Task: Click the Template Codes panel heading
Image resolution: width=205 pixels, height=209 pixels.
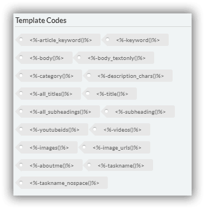Action: click(x=41, y=20)
